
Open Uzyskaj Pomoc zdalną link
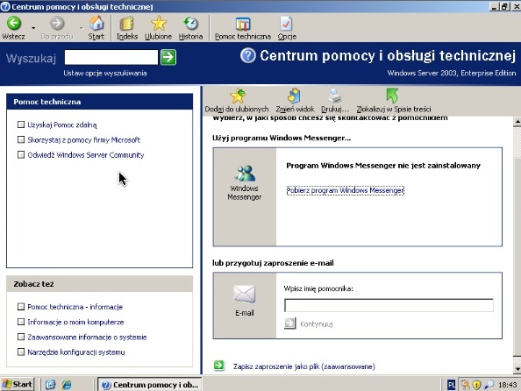click(x=62, y=124)
